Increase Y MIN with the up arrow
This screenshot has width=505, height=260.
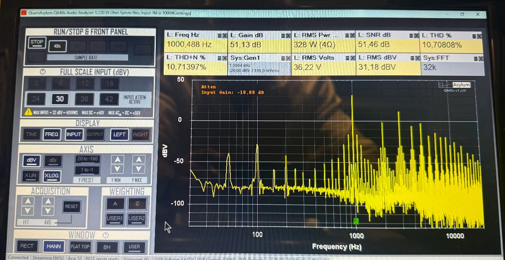117,159
